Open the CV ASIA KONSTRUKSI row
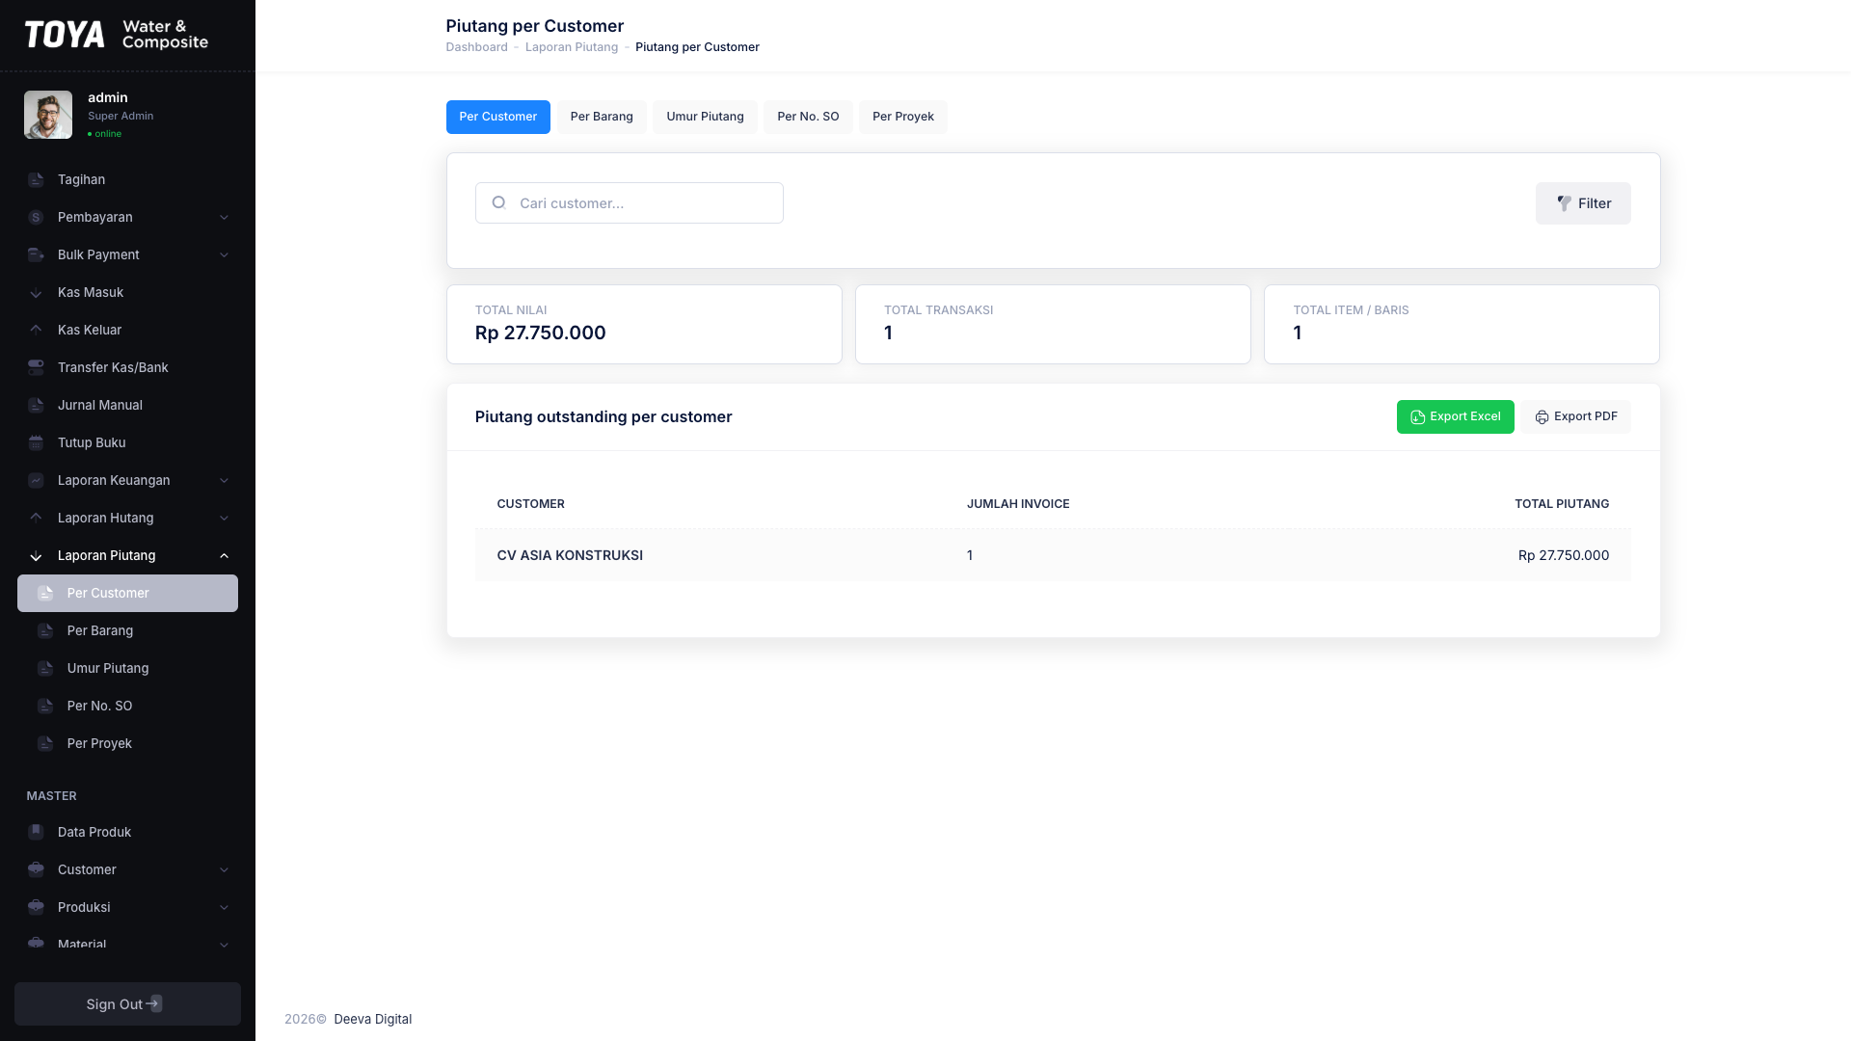Image resolution: width=1851 pixels, height=1041 pixels. pyautogui.click(x=1053, y=555)
